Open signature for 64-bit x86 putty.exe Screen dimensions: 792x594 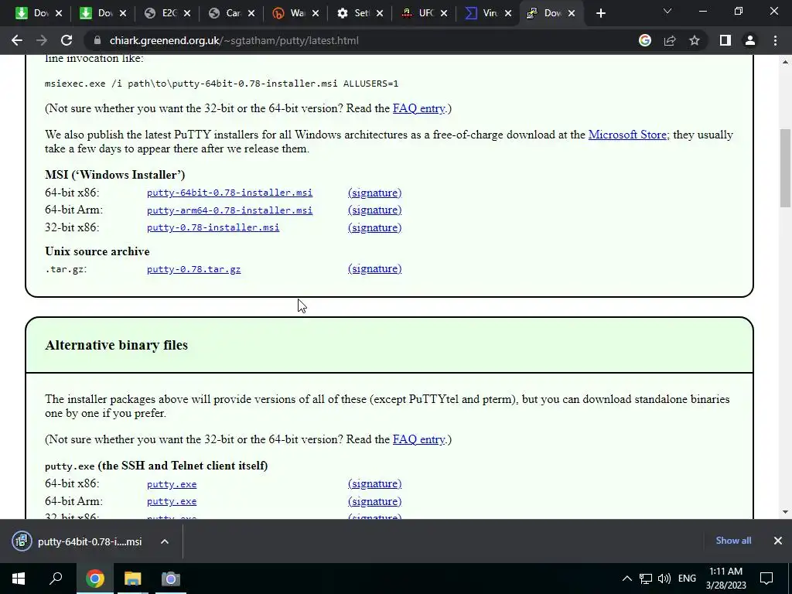click(375, 484)
